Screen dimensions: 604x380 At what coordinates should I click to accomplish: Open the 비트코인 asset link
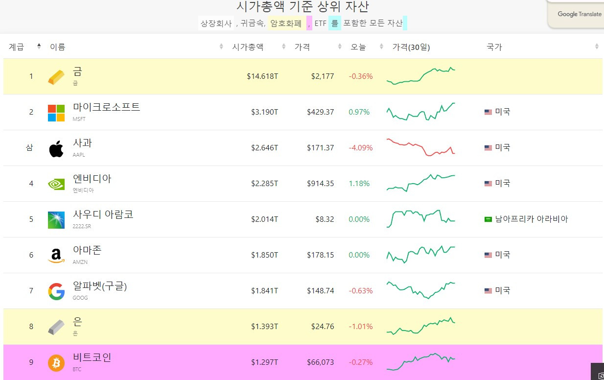click(x=92, y=357)
